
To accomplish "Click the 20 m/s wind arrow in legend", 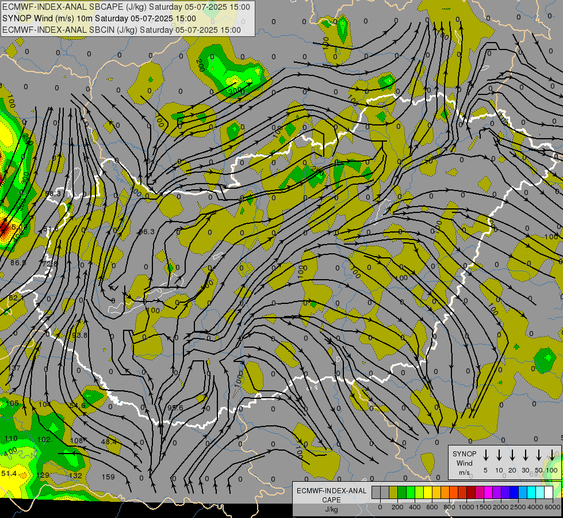I will pos(512,455).
